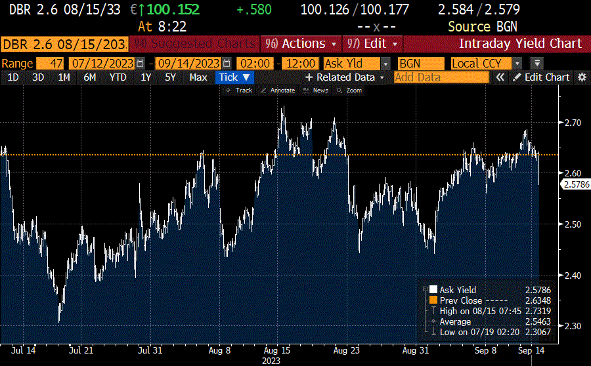Select the 5Y period tab
591x366 pixels.
170,77
